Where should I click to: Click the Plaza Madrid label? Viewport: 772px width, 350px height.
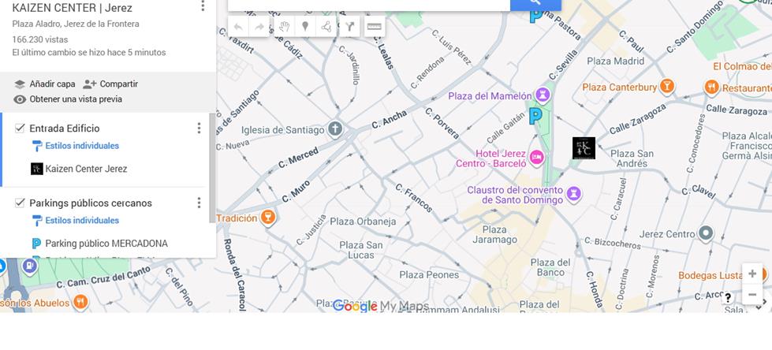pyautogui.click(x=615, y=61)
